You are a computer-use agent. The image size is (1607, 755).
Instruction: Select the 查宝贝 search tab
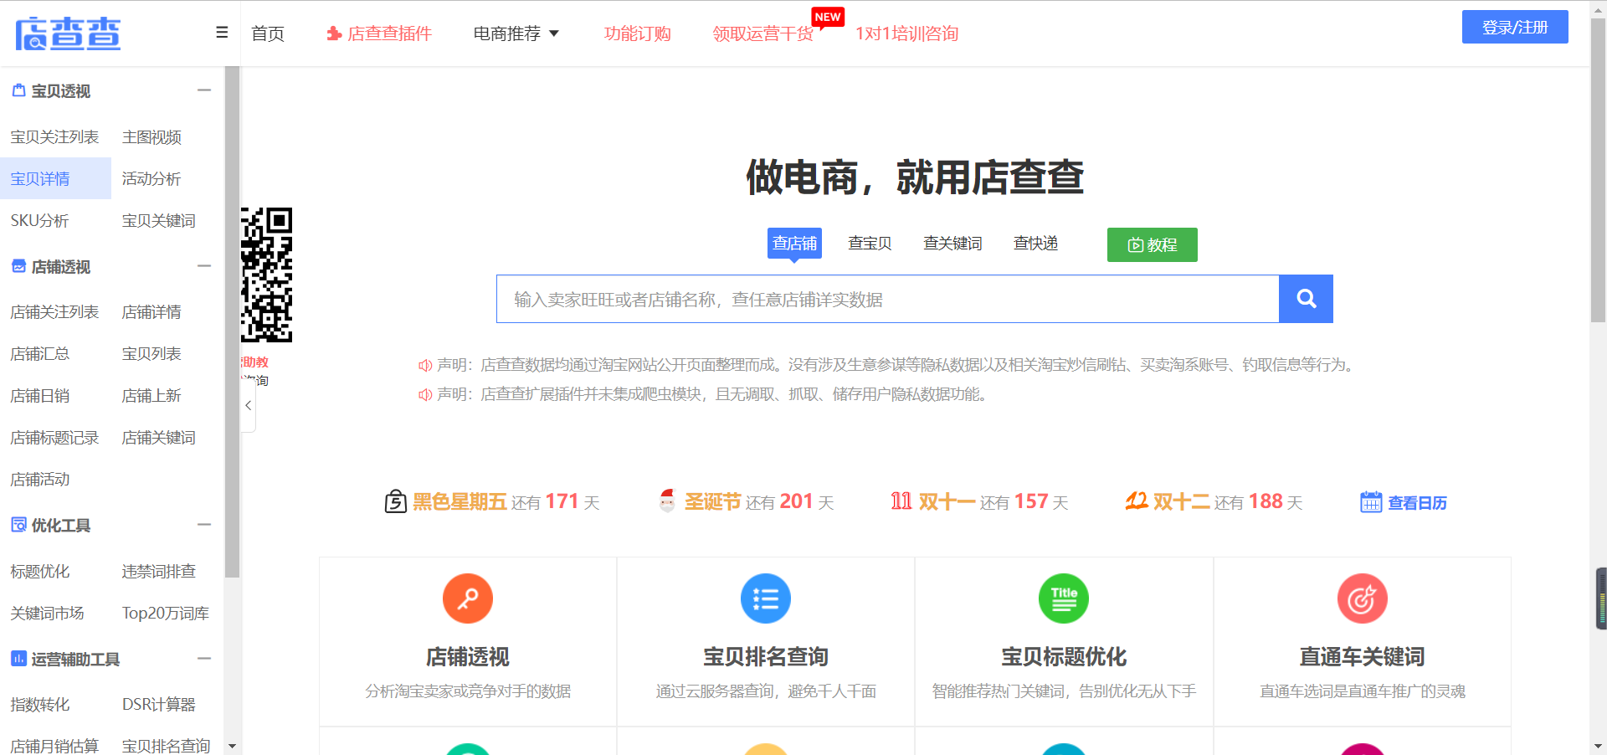click(870, 243)
